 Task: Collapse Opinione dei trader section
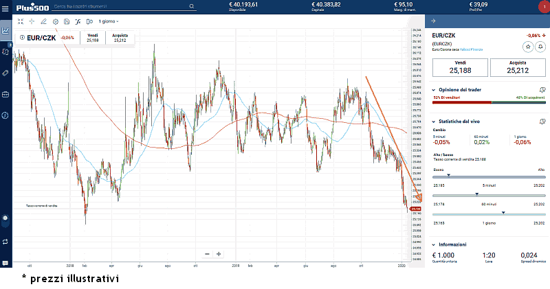pos(432,89)
